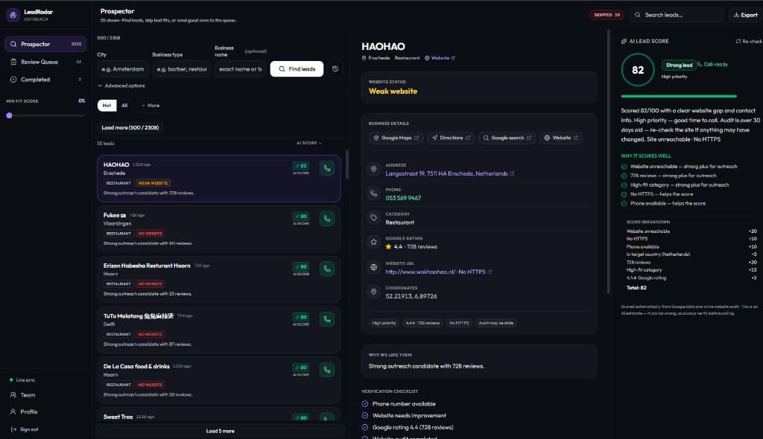
Task: Click detail panel vertical scrollbar
Action: 608,162
